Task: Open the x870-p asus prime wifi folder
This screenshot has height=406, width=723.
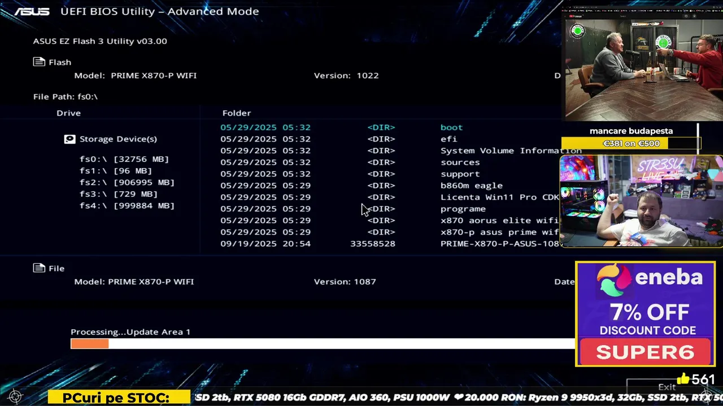Action: pyautogui.click(x=500, y=232)
